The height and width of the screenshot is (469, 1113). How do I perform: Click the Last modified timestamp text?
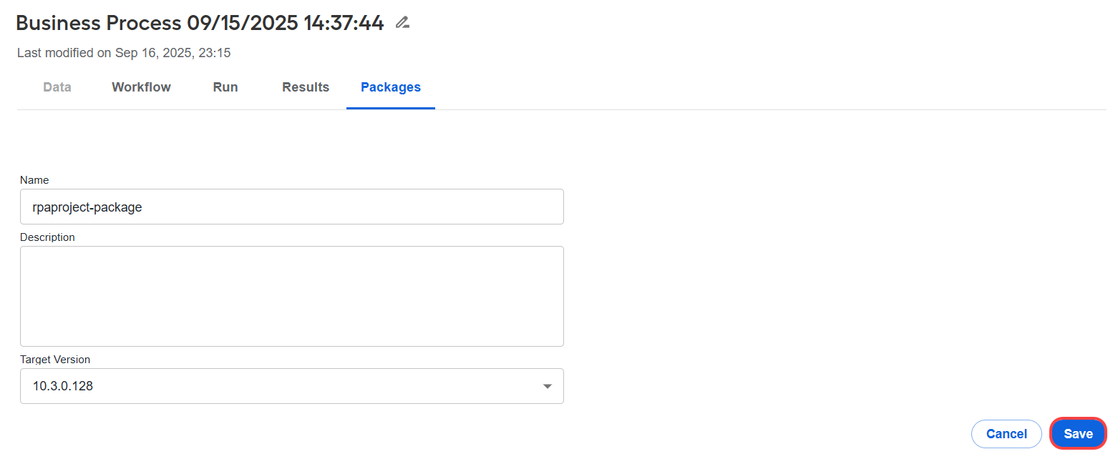(x=124, y=53)
